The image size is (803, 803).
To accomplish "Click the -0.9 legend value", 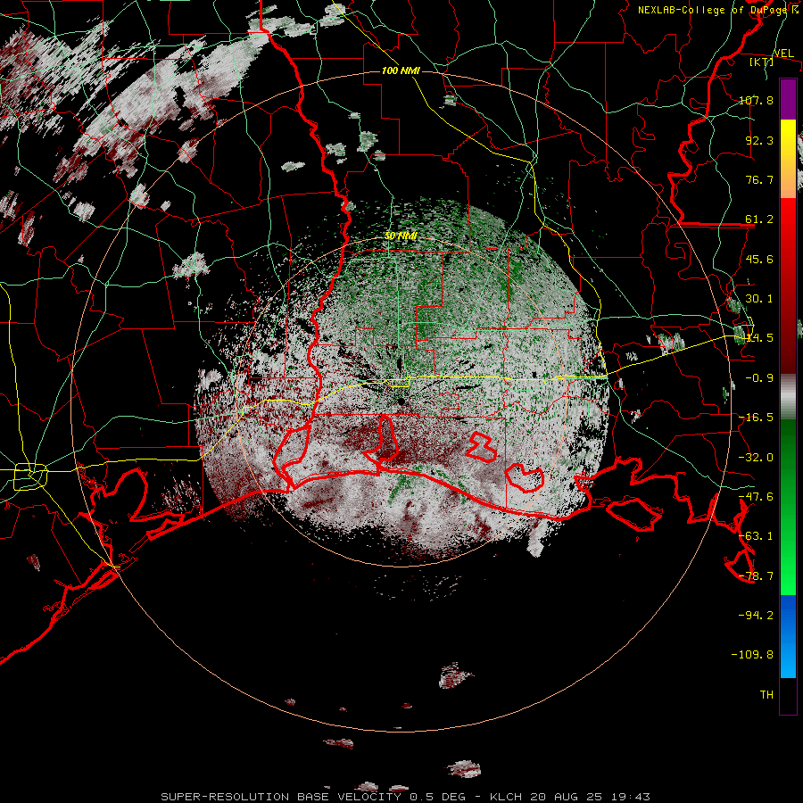I will coord(759,378).
